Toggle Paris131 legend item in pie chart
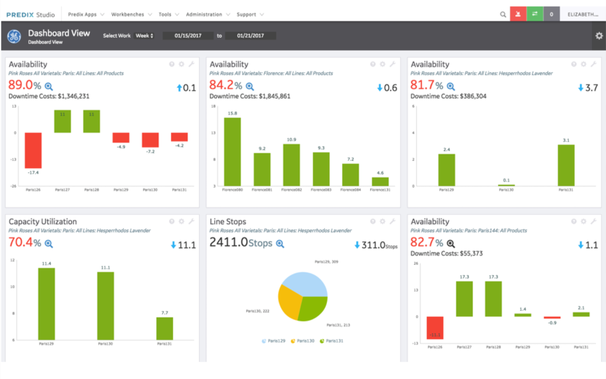This screenshot has width=606, height=379. (x=332, y=341)
